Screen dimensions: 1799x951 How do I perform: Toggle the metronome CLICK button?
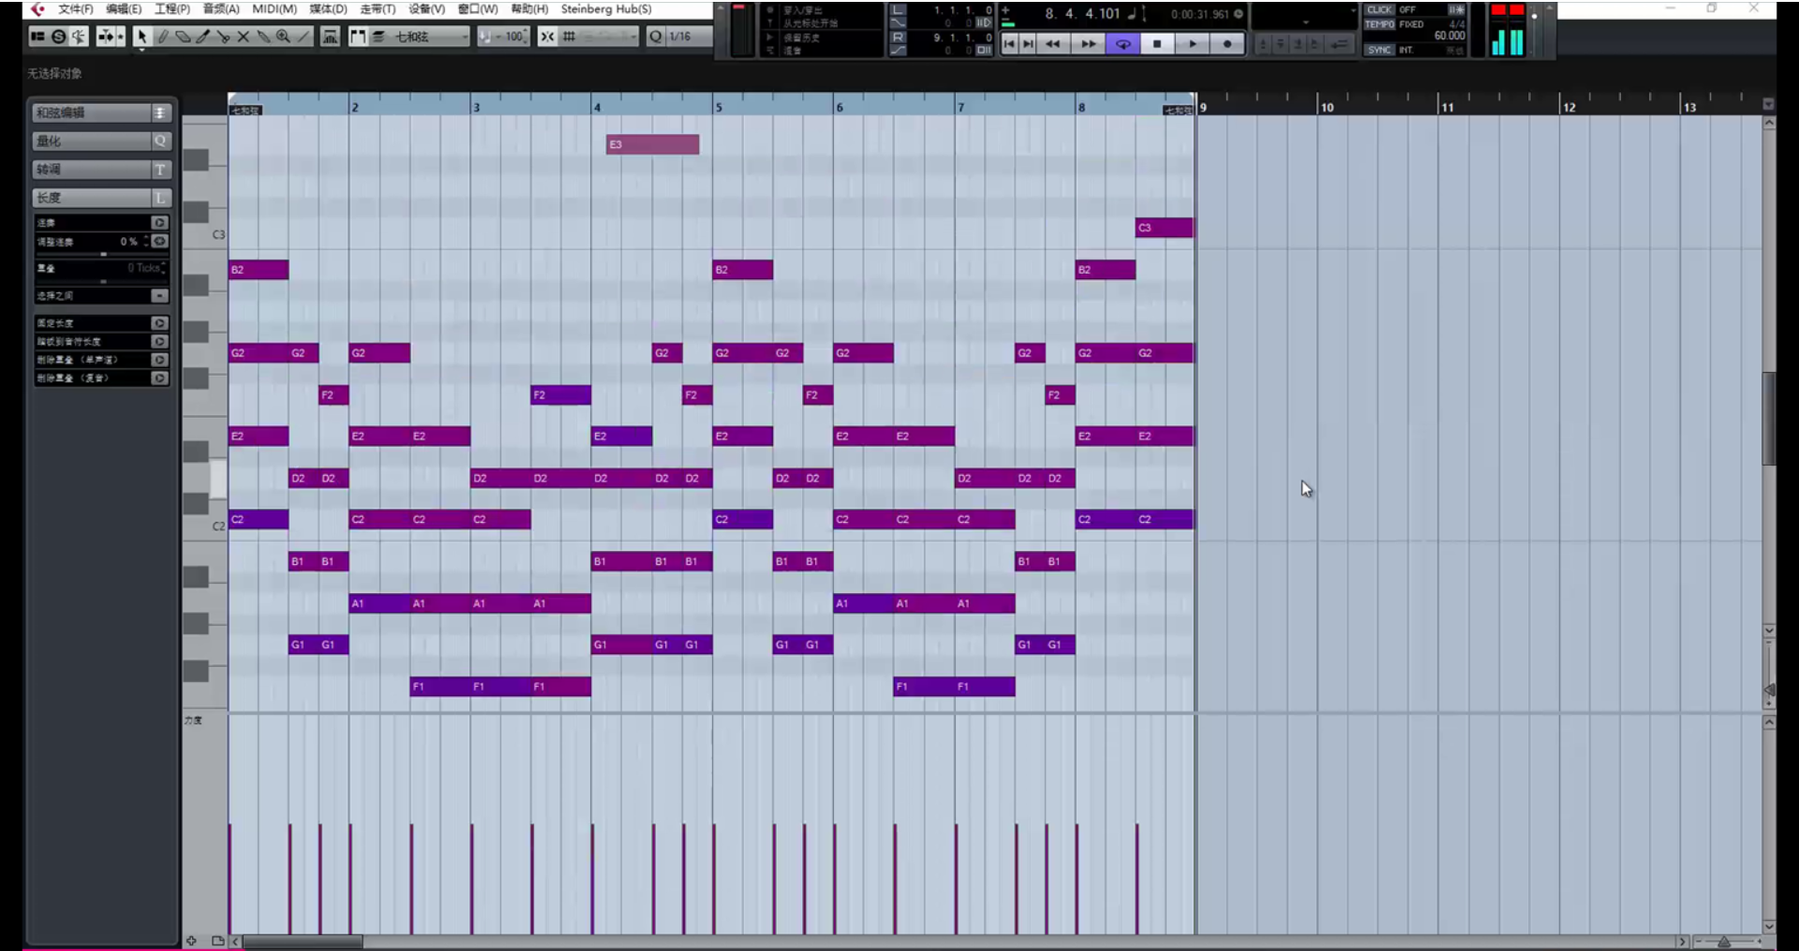pyautogui.click(x=1379, y=10)
